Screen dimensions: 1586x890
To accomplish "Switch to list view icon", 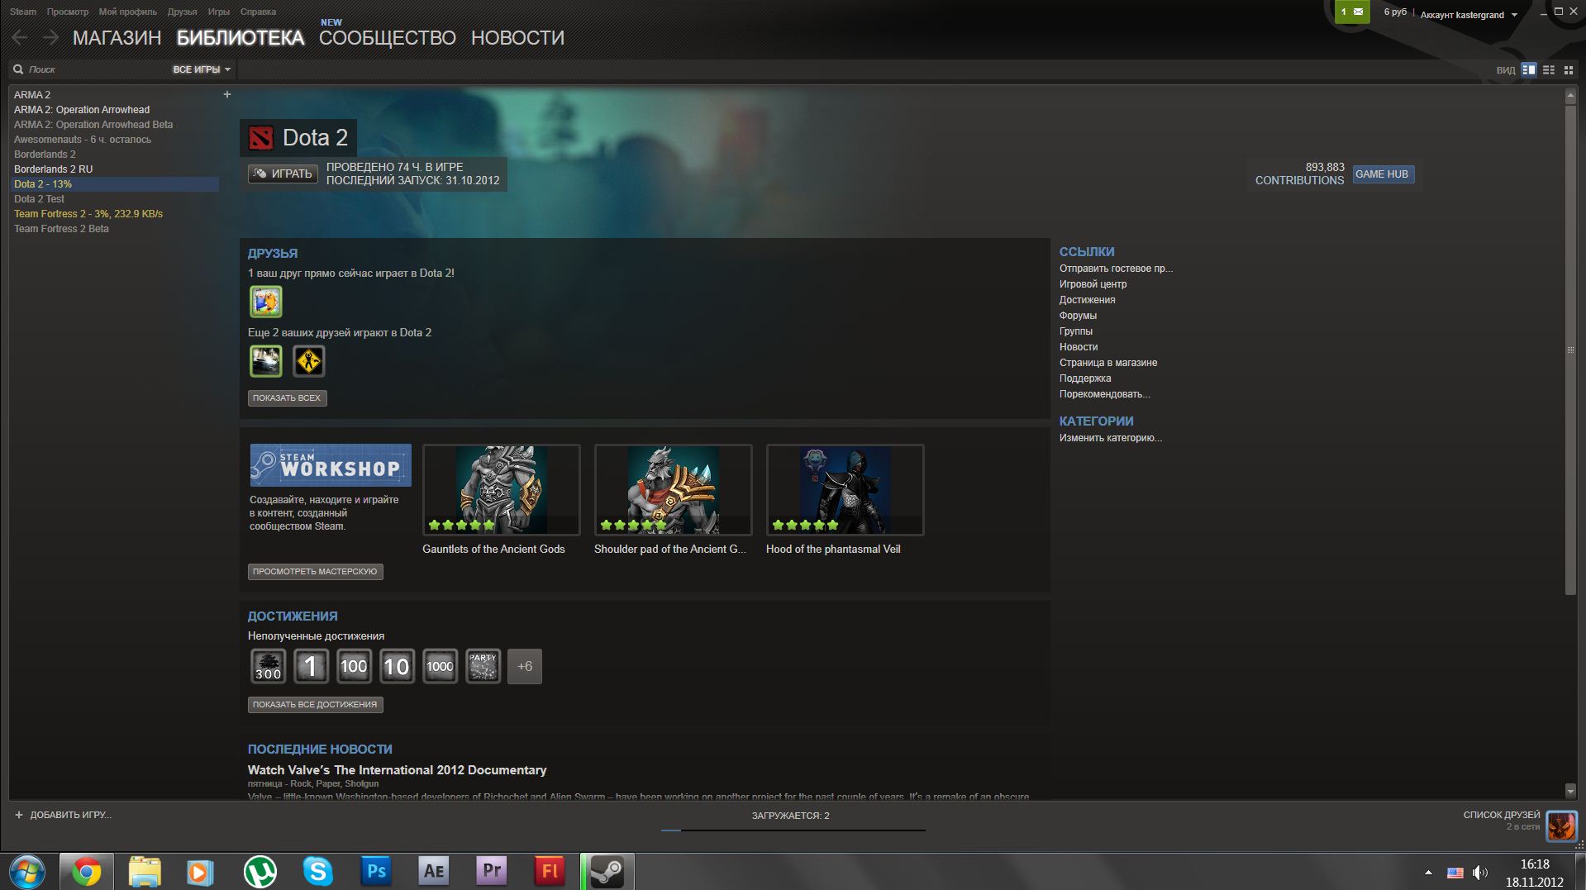I will [x=1549, y=70].
